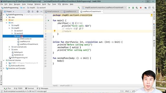Collapse the KotlinProgramming root node
Image resolution: width=166 pixels, height=93 pixels.
(4, 15)
